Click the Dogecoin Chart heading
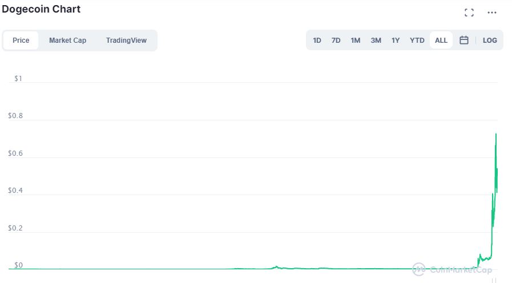 click(x=41, y=9)
